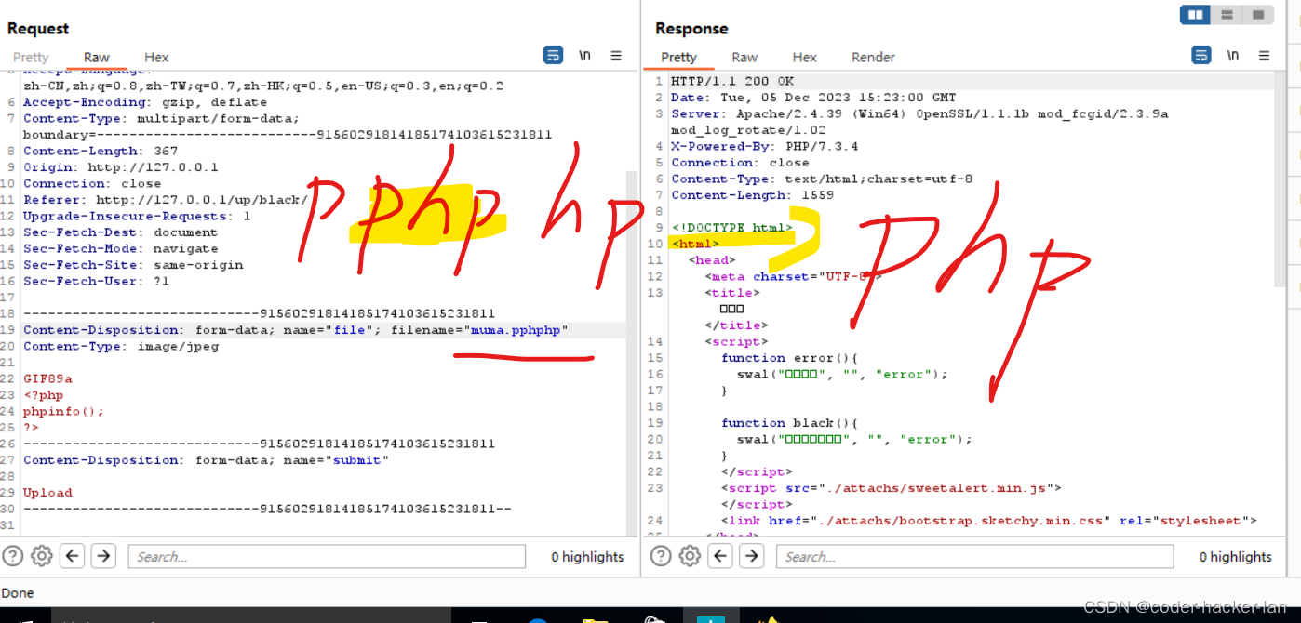Focus the Response panel search field
The width and height of the screenshot is (1301, 623).
(x=975, y=556)
